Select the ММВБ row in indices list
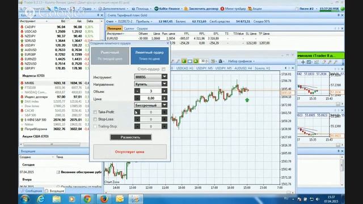This screenshot has width=363, height=204. click(x=54, y=83)
